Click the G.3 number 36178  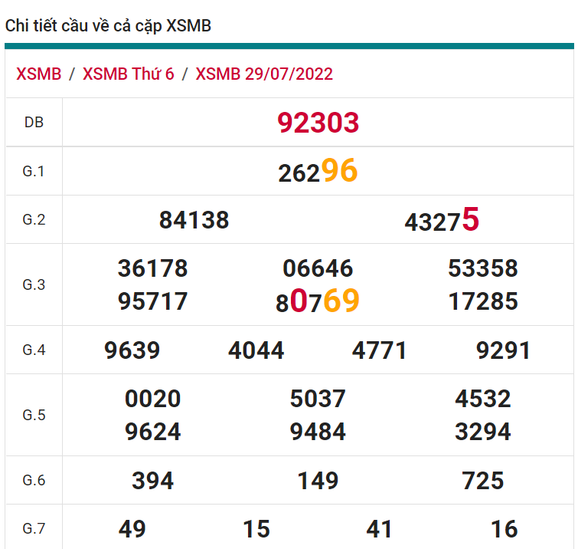point(153,268)
